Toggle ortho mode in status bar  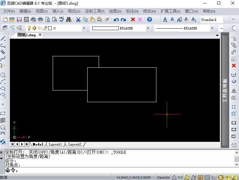(x=214, y=178)
